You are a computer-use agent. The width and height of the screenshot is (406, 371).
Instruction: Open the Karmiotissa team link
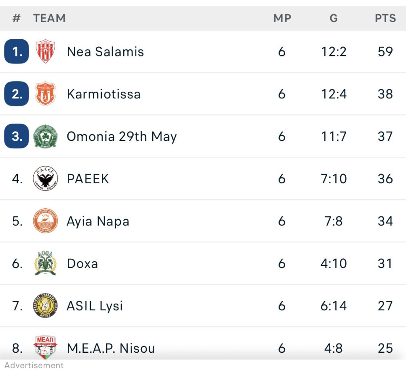pyautogui.click(x=103, y=94)
